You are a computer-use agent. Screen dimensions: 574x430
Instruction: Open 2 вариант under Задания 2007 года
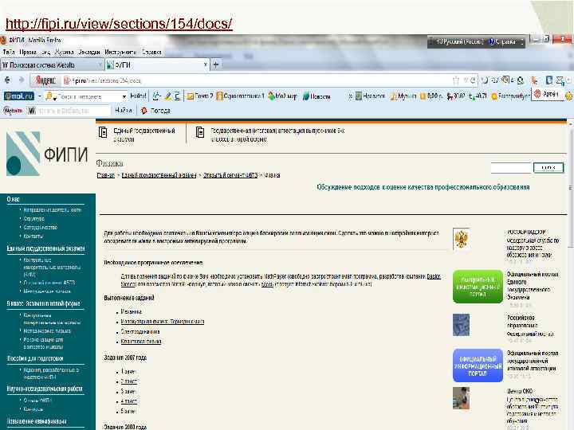tap(128, 381)
